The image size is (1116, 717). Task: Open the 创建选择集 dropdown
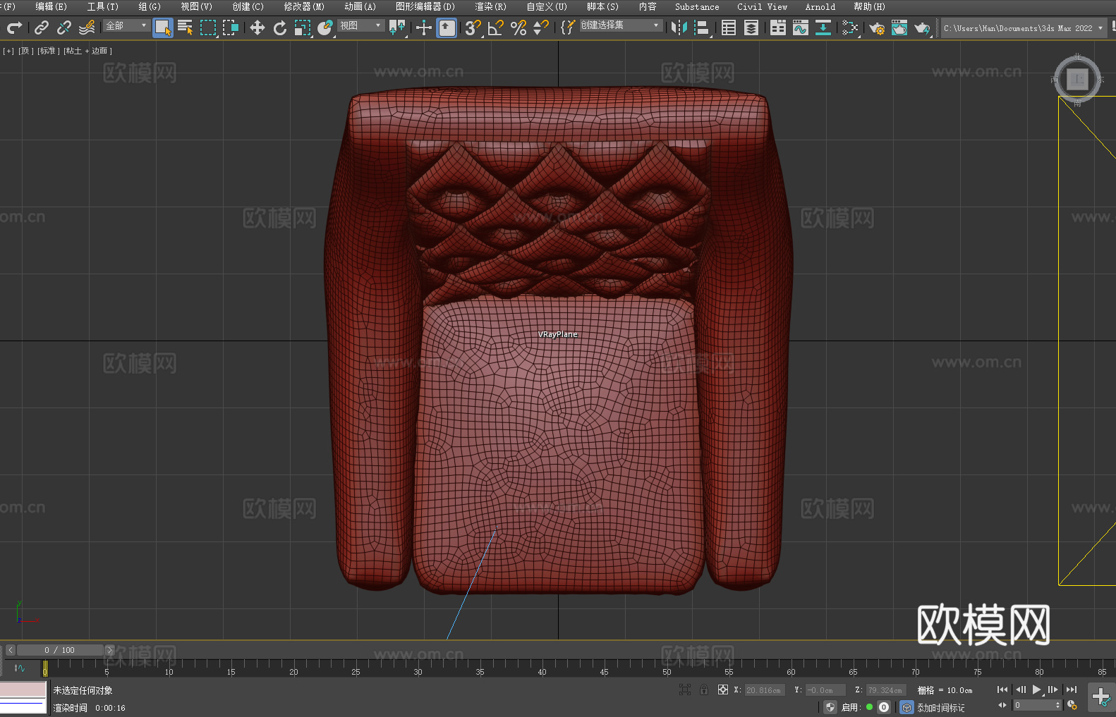(x=621, y=25)
